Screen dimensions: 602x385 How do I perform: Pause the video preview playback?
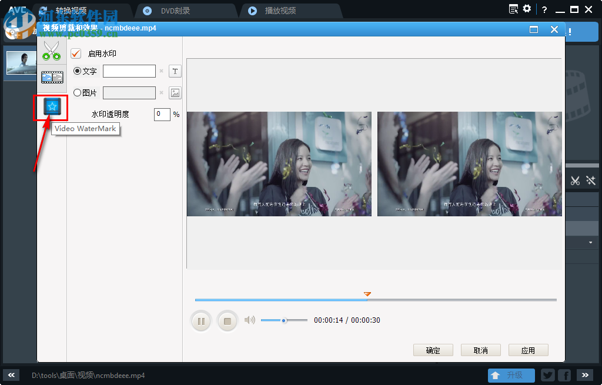point(201,320)
